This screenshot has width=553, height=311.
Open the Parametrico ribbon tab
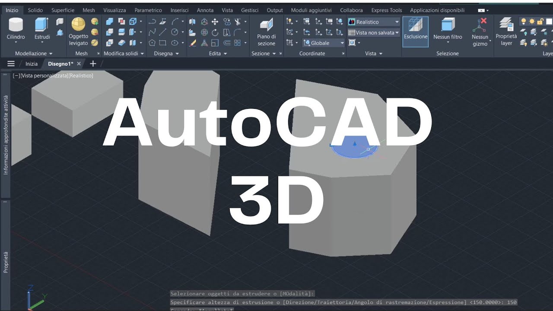pyautogui.click(x=148, y=10)
